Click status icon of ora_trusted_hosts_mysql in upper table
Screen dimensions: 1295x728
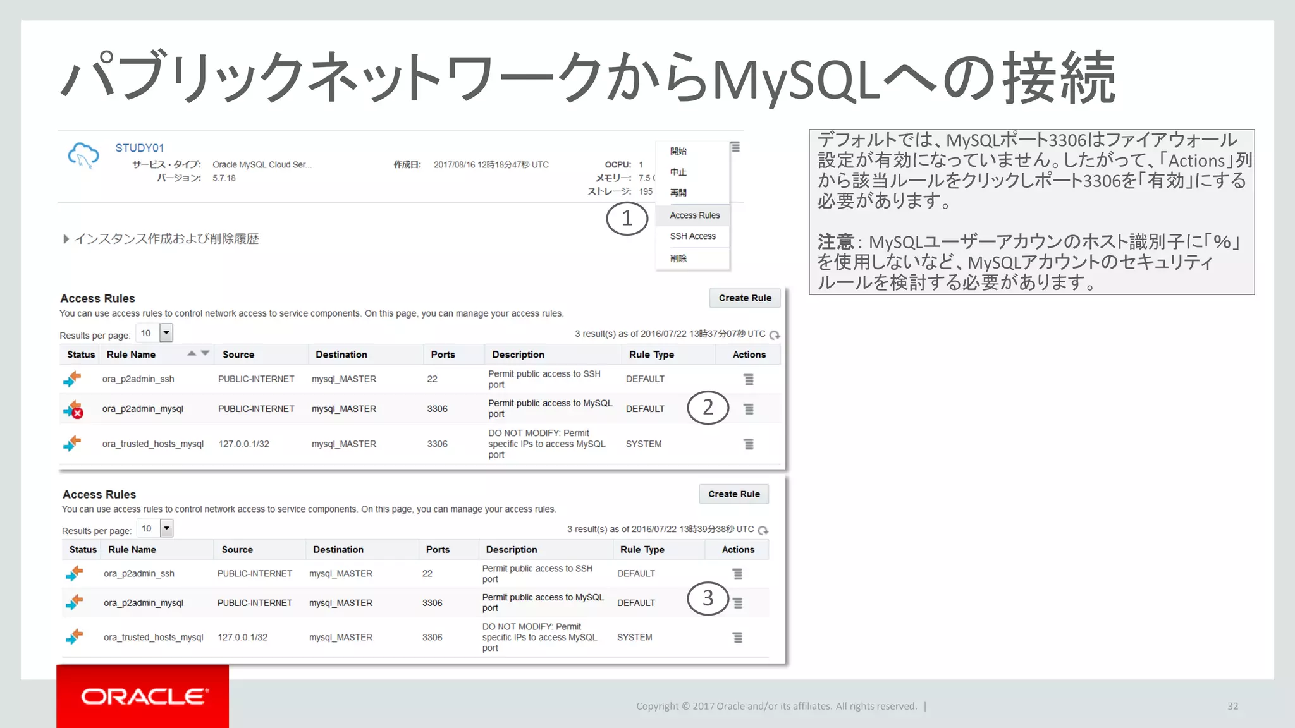[73, 443]
